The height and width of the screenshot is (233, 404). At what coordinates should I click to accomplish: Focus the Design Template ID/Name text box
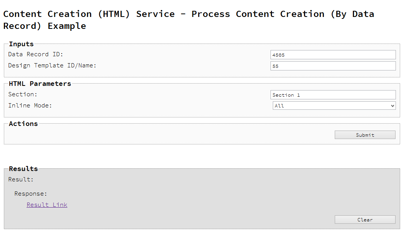pyautogui.click(x=333, y=66)
